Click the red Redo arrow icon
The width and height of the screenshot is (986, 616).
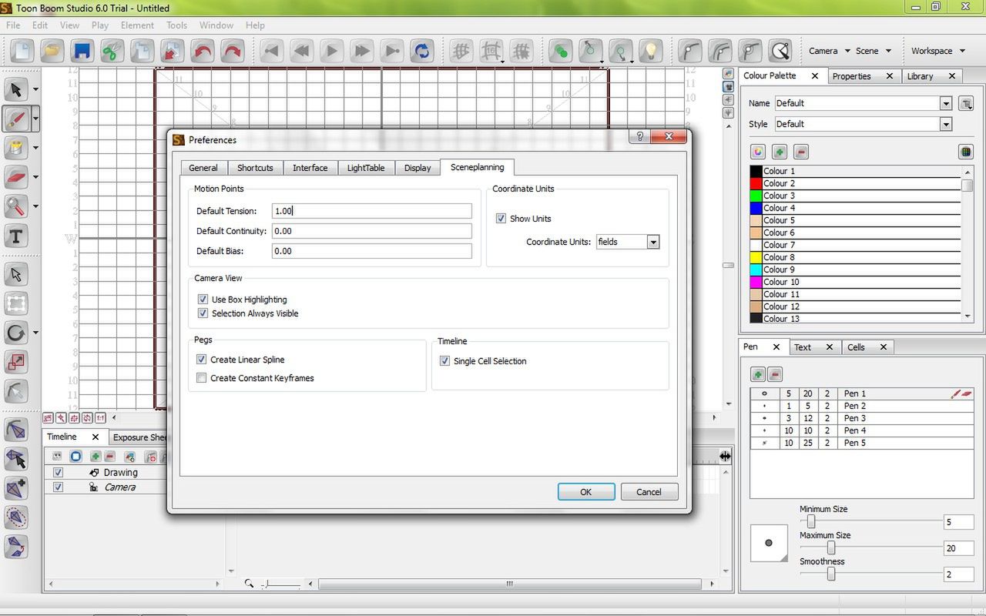click(x=232, y=52)
